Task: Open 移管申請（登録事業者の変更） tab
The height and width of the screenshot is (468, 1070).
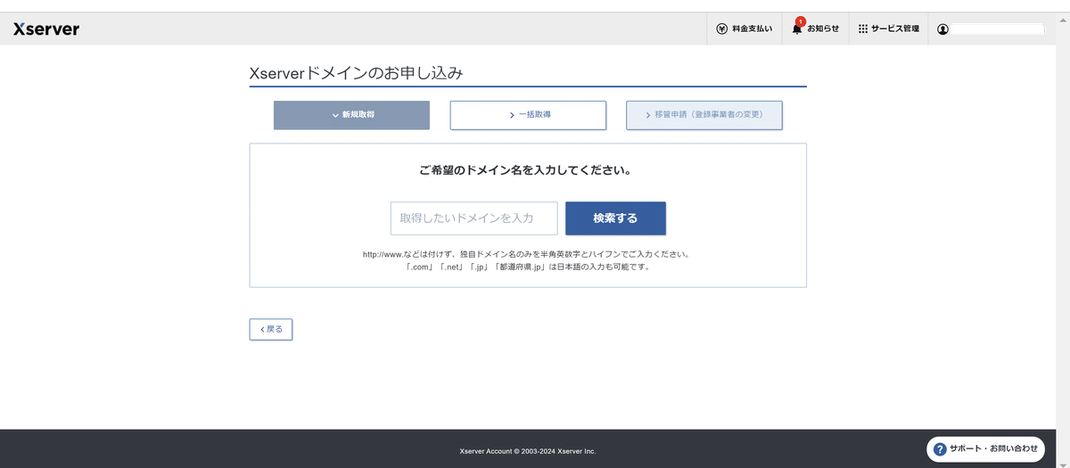Action: 704,115
